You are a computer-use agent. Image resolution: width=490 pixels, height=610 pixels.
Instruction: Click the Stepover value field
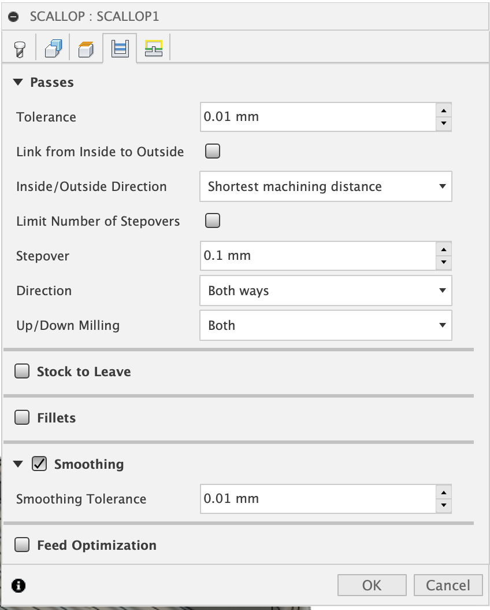[317, 256]
